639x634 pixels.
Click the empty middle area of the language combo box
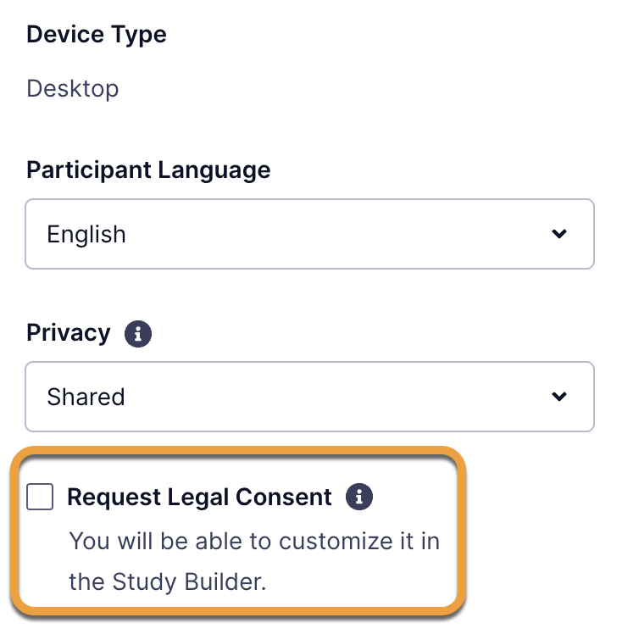338,234
